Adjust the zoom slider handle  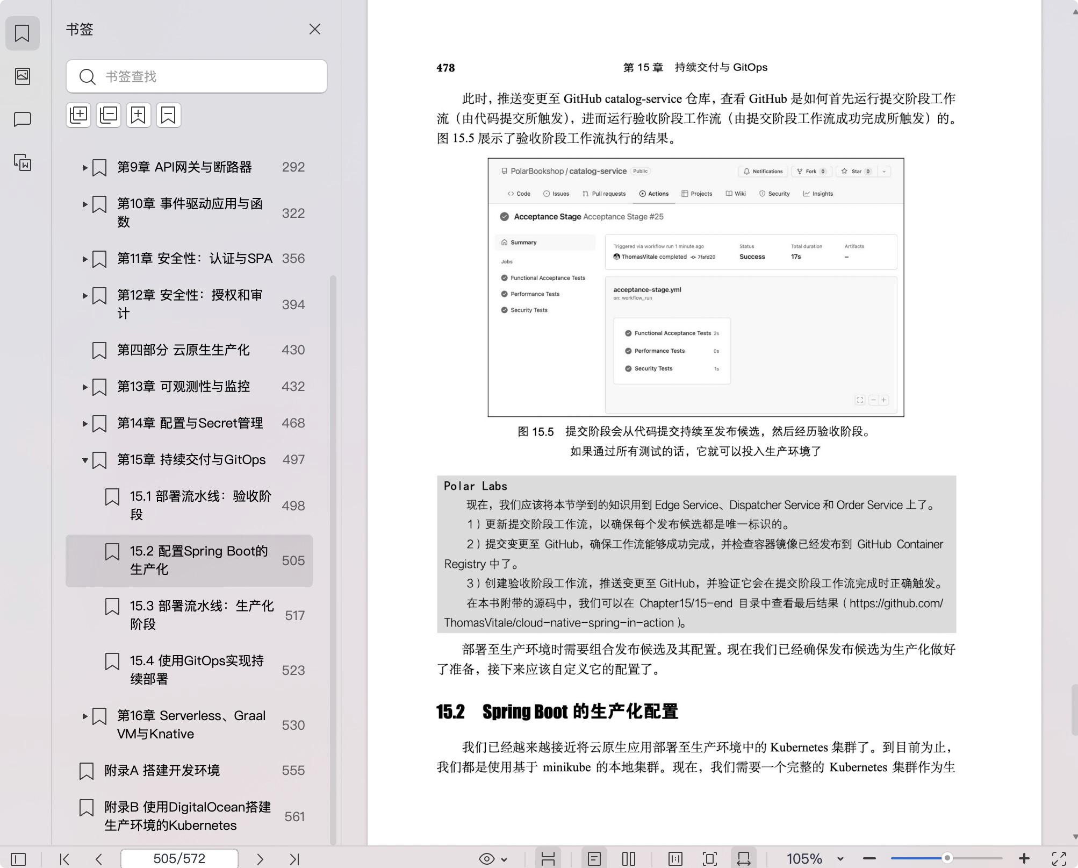tap(947, 858)
